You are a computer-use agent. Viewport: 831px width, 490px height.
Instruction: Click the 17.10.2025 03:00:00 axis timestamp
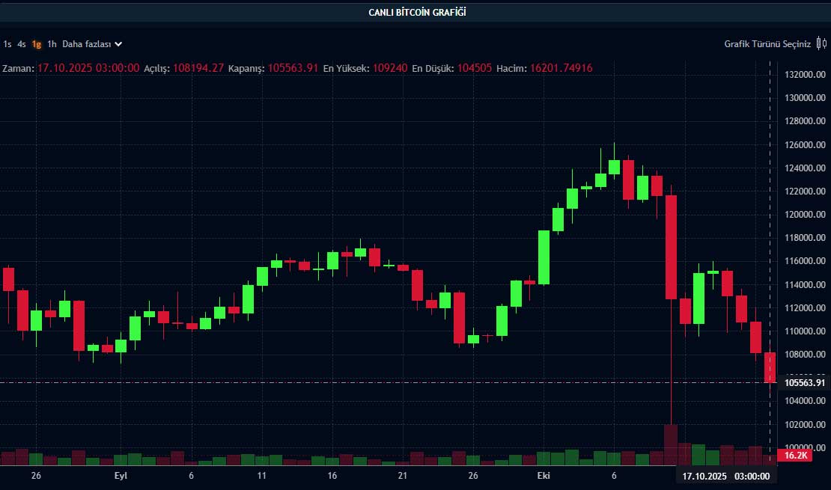coord(727,476)
